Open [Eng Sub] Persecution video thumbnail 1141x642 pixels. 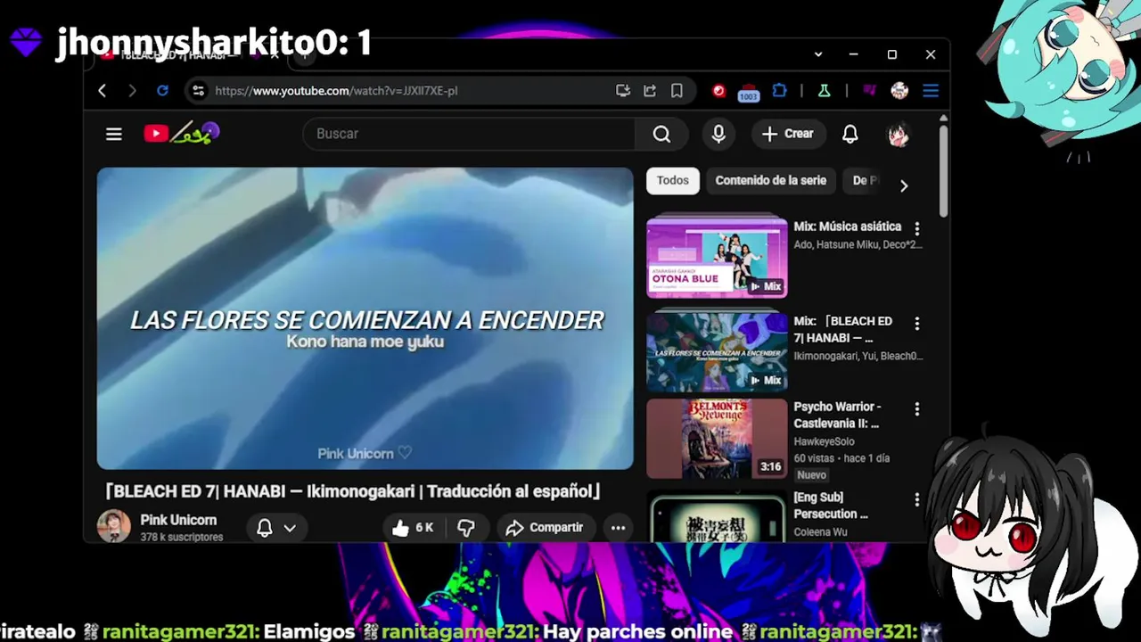[x=717, y=517]
